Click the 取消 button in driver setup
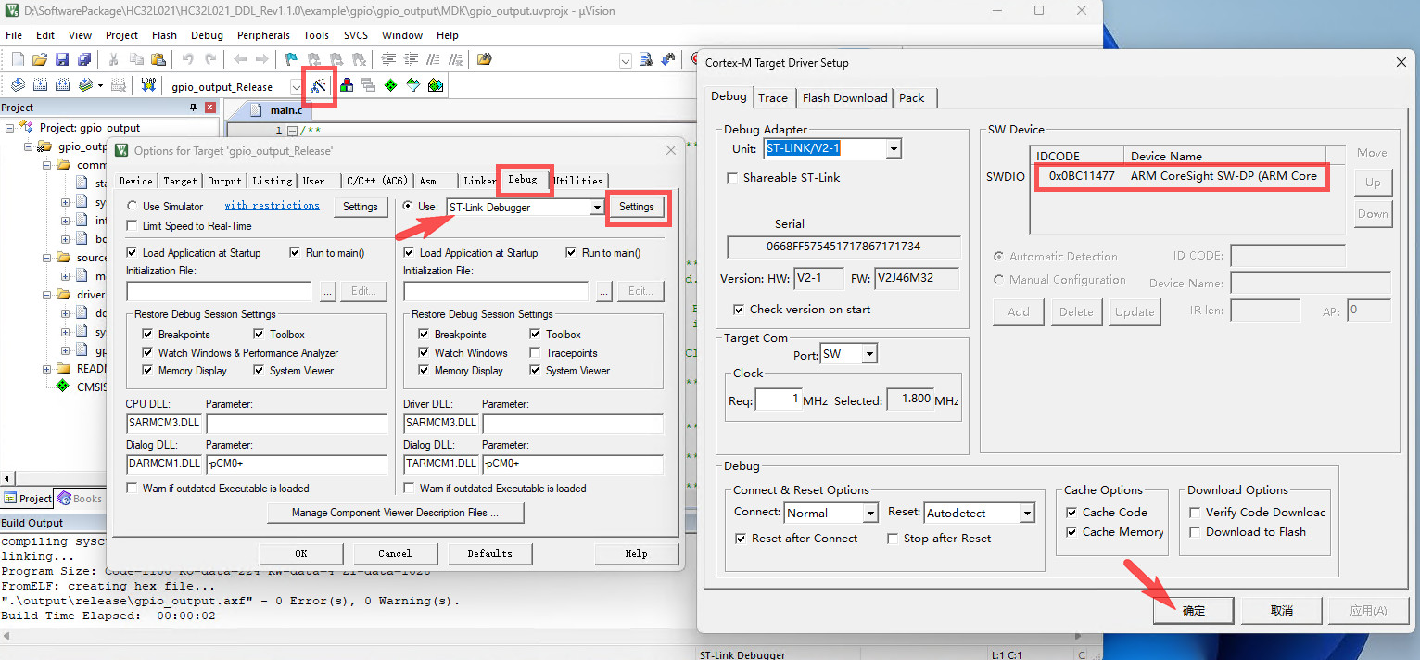 (1282, 610)
